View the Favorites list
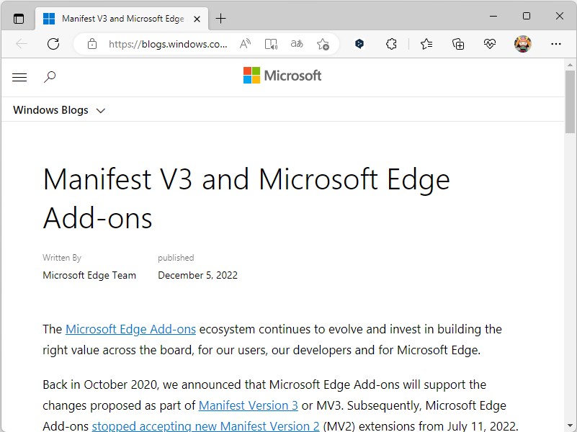The height and width of the screenshot is (432, 577). (x=426, y=44)
